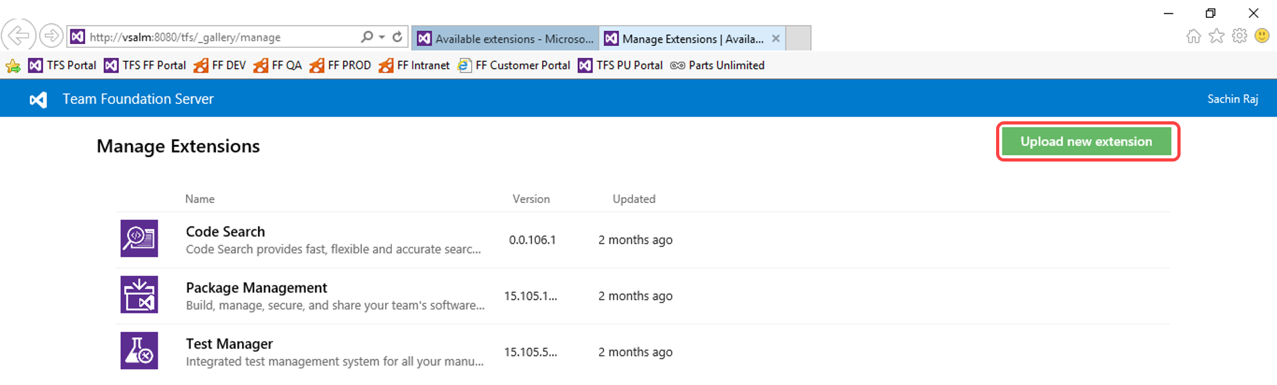Open the address bar dropdown arrow

[x=382, y=37]
